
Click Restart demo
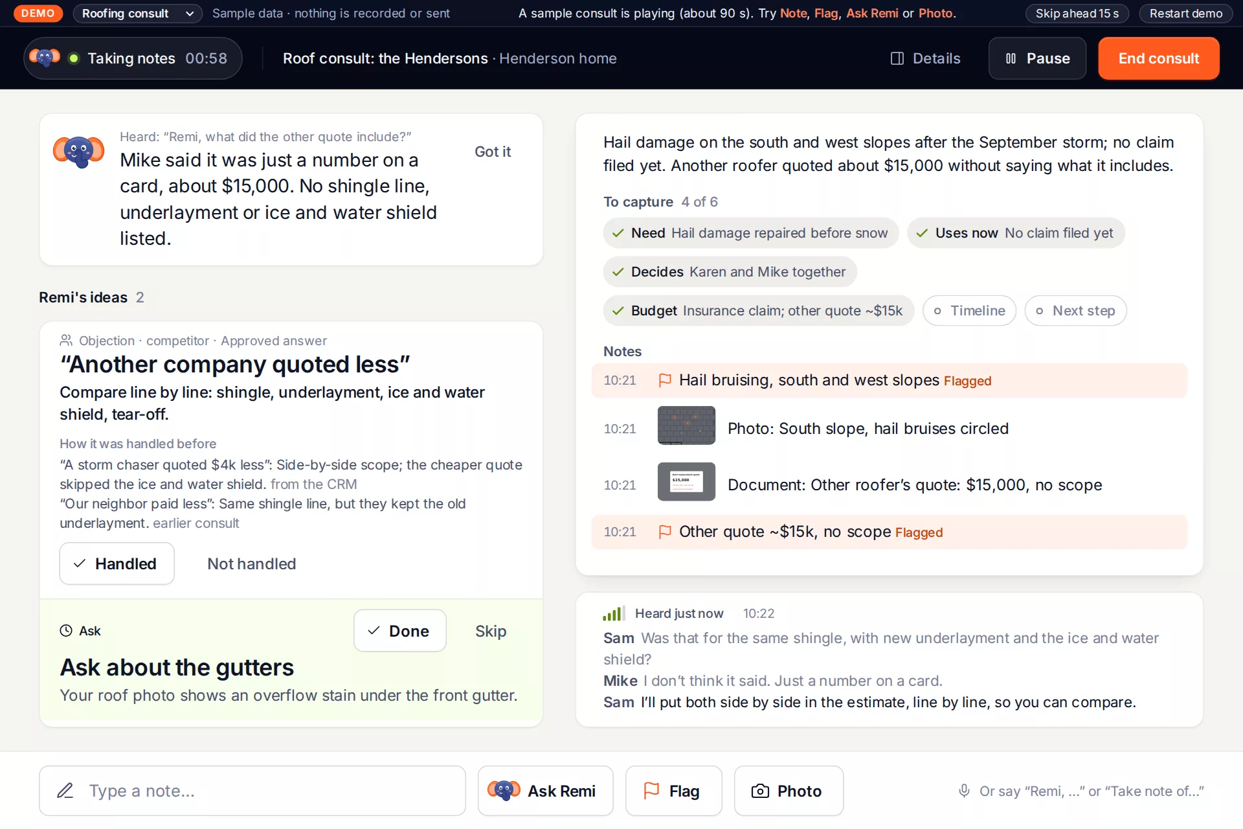pyautogui.click(x=1185, y=13)
